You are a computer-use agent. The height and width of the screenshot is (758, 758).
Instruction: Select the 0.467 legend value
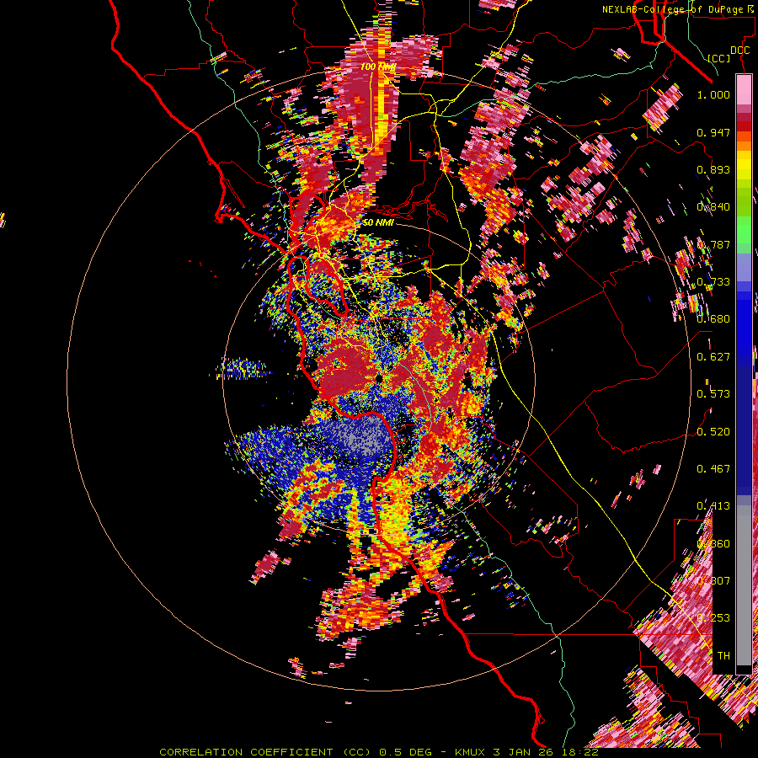click(x=713, y=469)
